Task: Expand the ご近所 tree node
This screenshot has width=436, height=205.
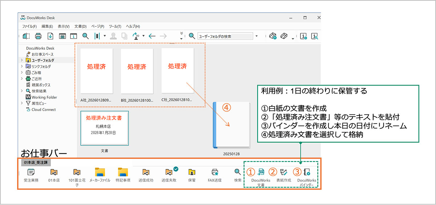Action: coord(22,79)
